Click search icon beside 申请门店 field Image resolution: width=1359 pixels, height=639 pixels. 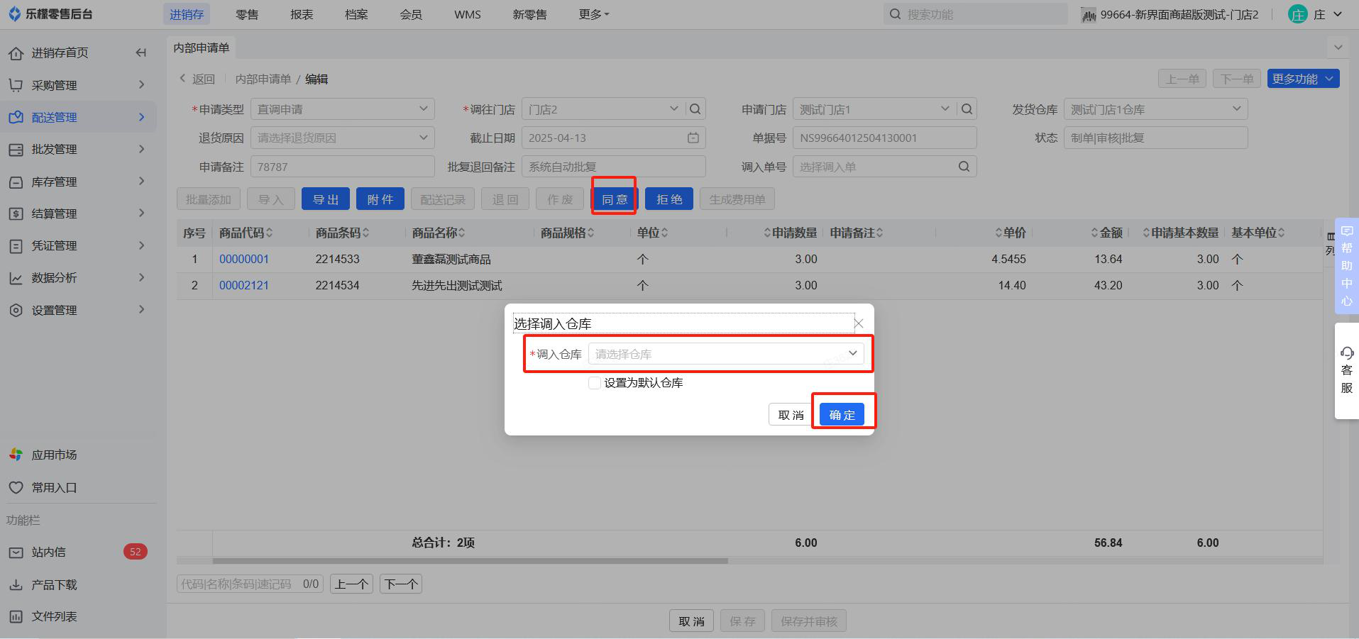[967, 109]
